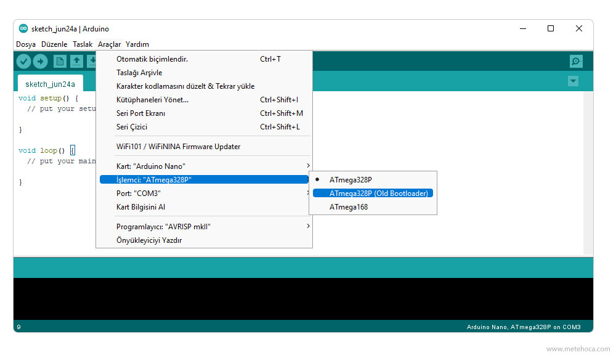Close the Araçlar menu from the menu bar

(x=109, y=44)
